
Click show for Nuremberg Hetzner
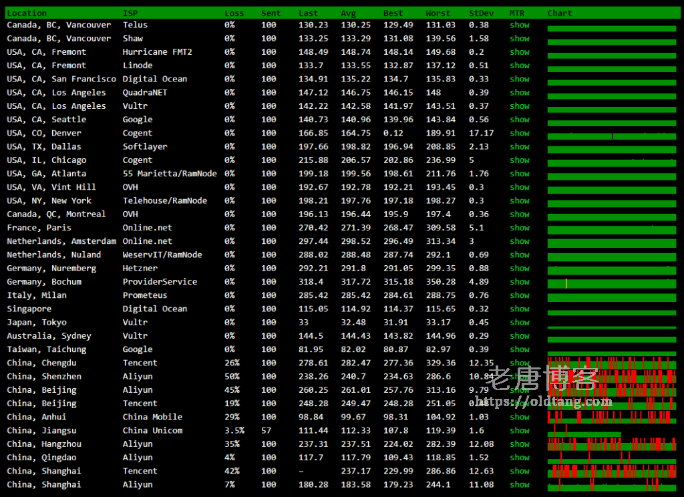point(520,269)
